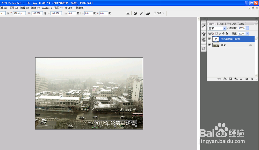Click the Delete Layer trash icon
The image size is (259, 150).
(252, 78)
